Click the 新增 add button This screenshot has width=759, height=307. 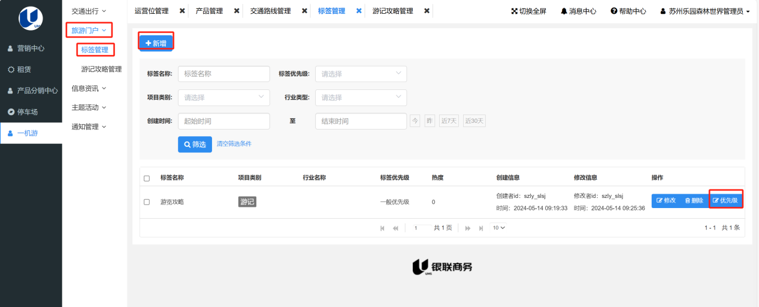(x=156, y=43)
